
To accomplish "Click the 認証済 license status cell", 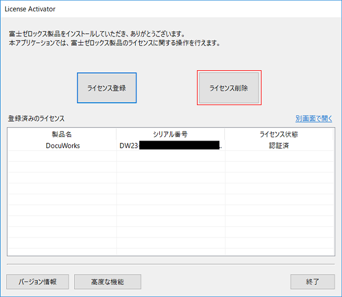I will click(279, 146).
